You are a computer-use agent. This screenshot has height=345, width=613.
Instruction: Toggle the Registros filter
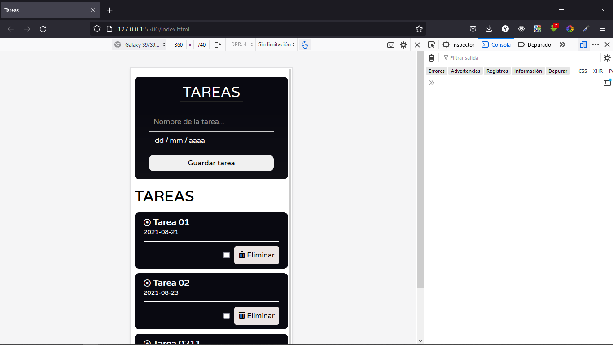497,71
